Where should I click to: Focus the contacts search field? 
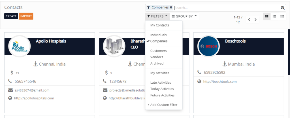point(227,8)
